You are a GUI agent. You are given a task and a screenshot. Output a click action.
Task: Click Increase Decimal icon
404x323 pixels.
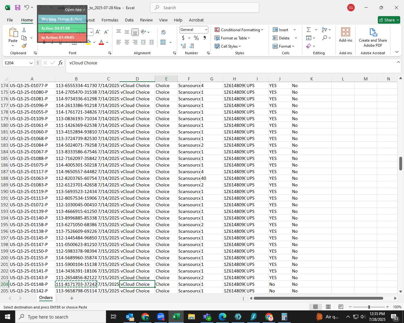[x=183, y=46]
